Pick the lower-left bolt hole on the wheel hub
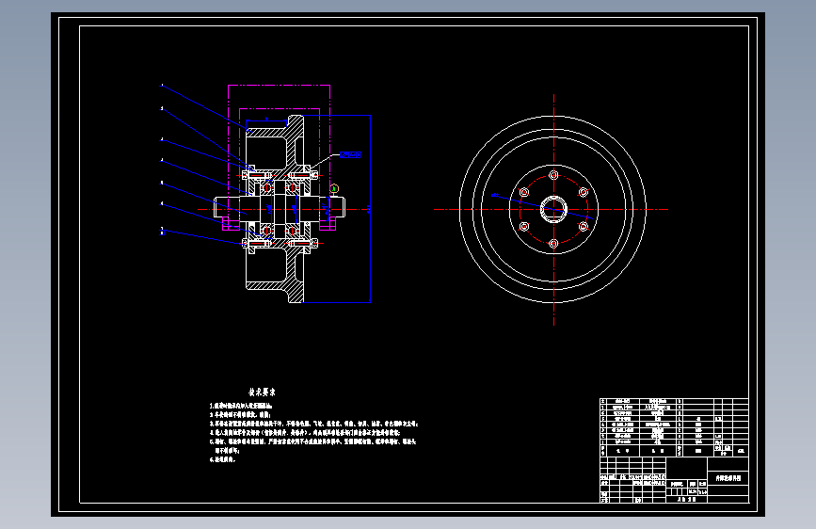Image resolution: width=816 pixels, height=529 pixels. coord(524,227)
